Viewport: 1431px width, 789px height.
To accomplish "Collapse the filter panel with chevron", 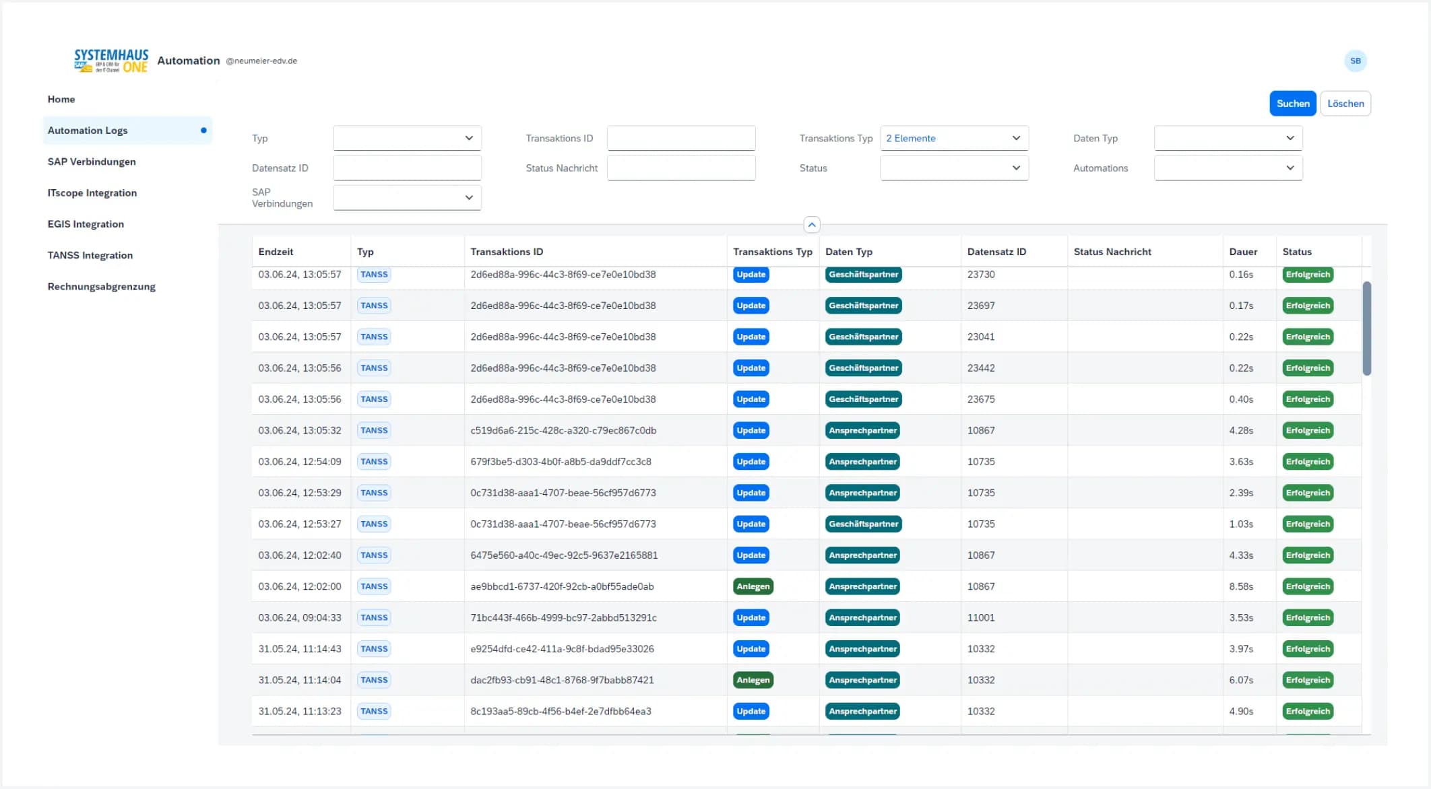I will (x=812, y=225).
